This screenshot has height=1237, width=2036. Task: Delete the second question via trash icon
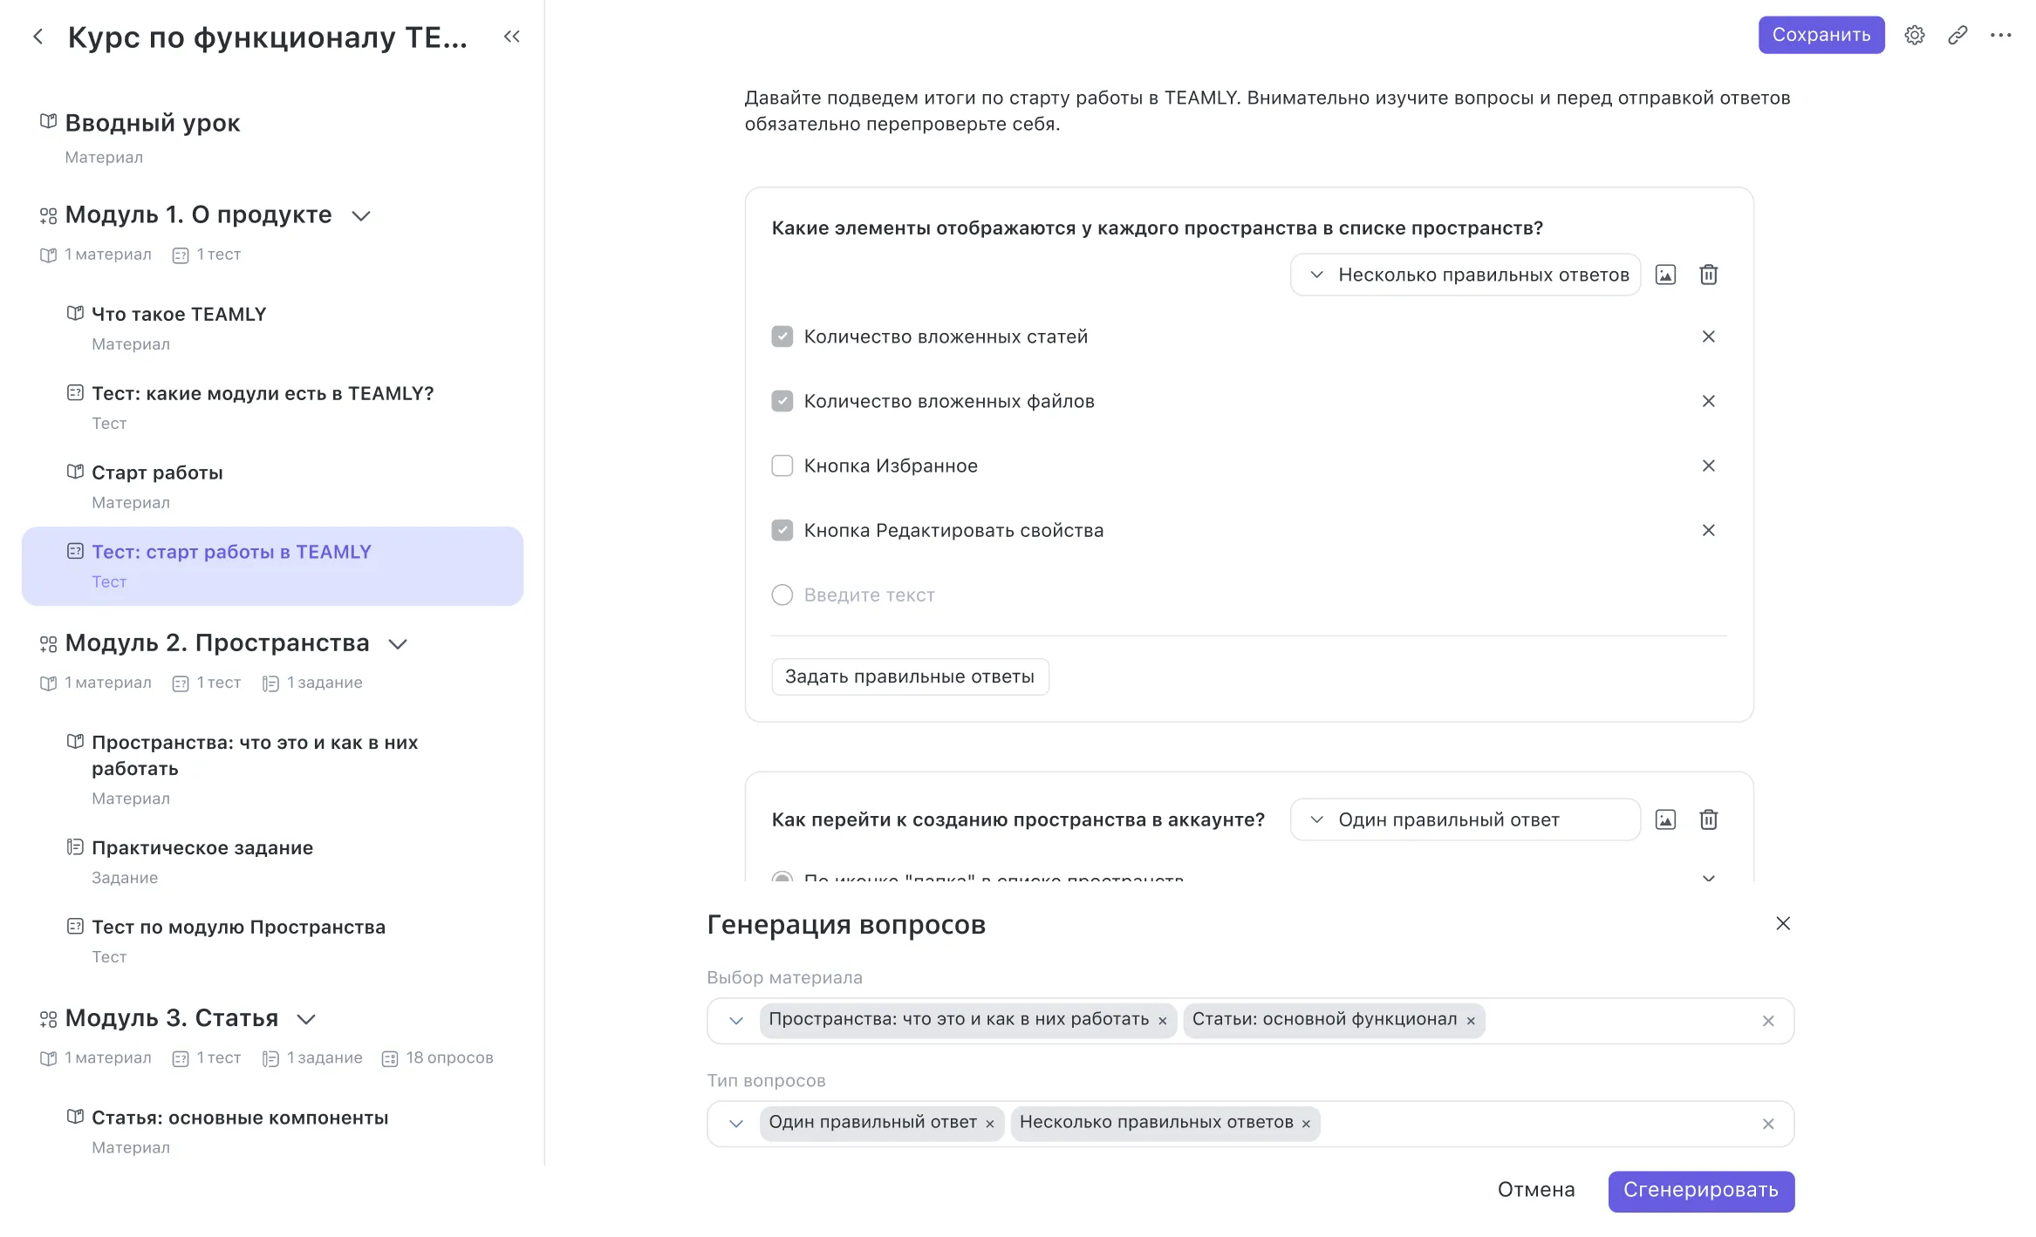1708,820
